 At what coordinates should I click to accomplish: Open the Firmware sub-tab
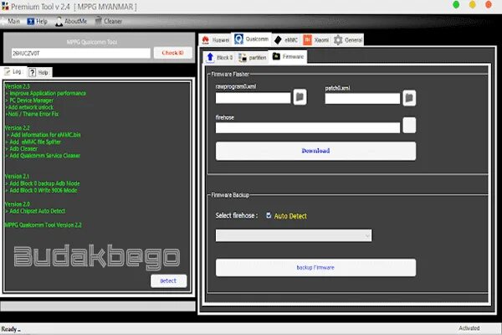(x=288, y=57)
